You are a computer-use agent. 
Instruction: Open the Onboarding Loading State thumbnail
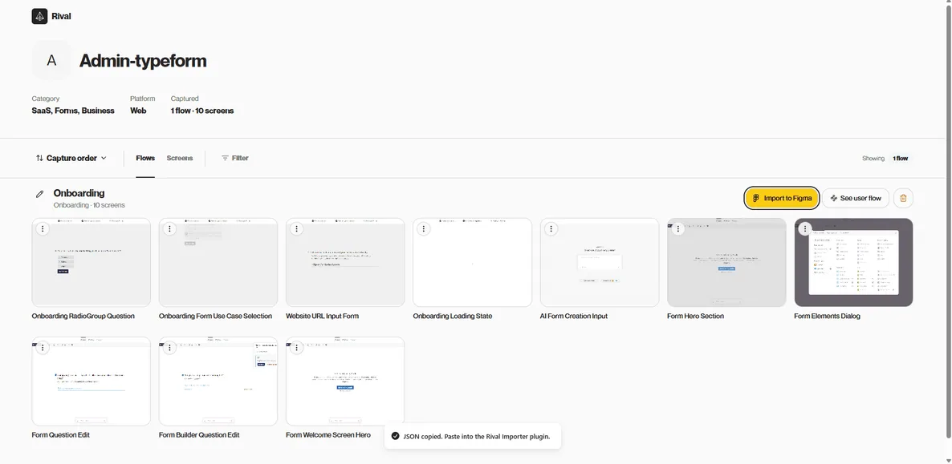click(472, 262)
